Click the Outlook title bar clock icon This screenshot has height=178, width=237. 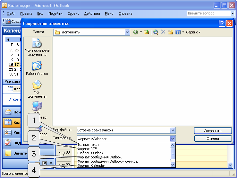tap(4, 5)
